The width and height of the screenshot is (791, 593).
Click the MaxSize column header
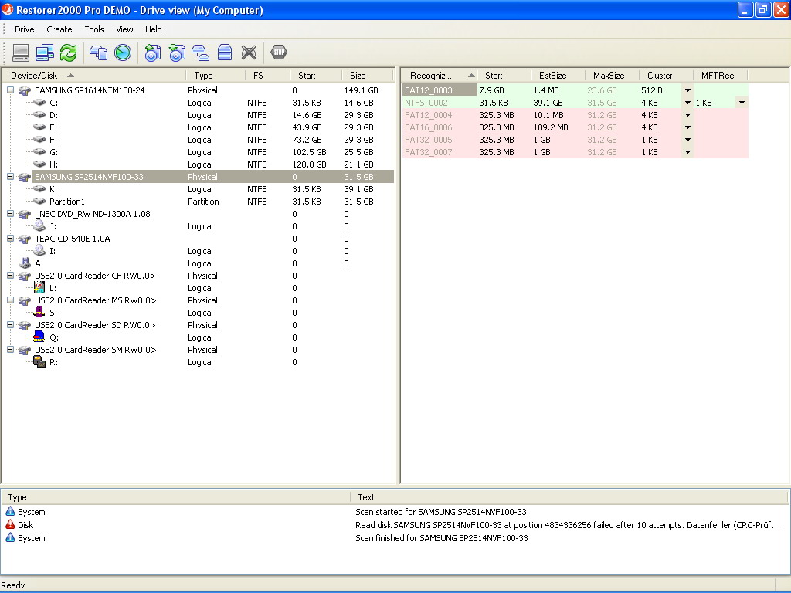point(613,75)
